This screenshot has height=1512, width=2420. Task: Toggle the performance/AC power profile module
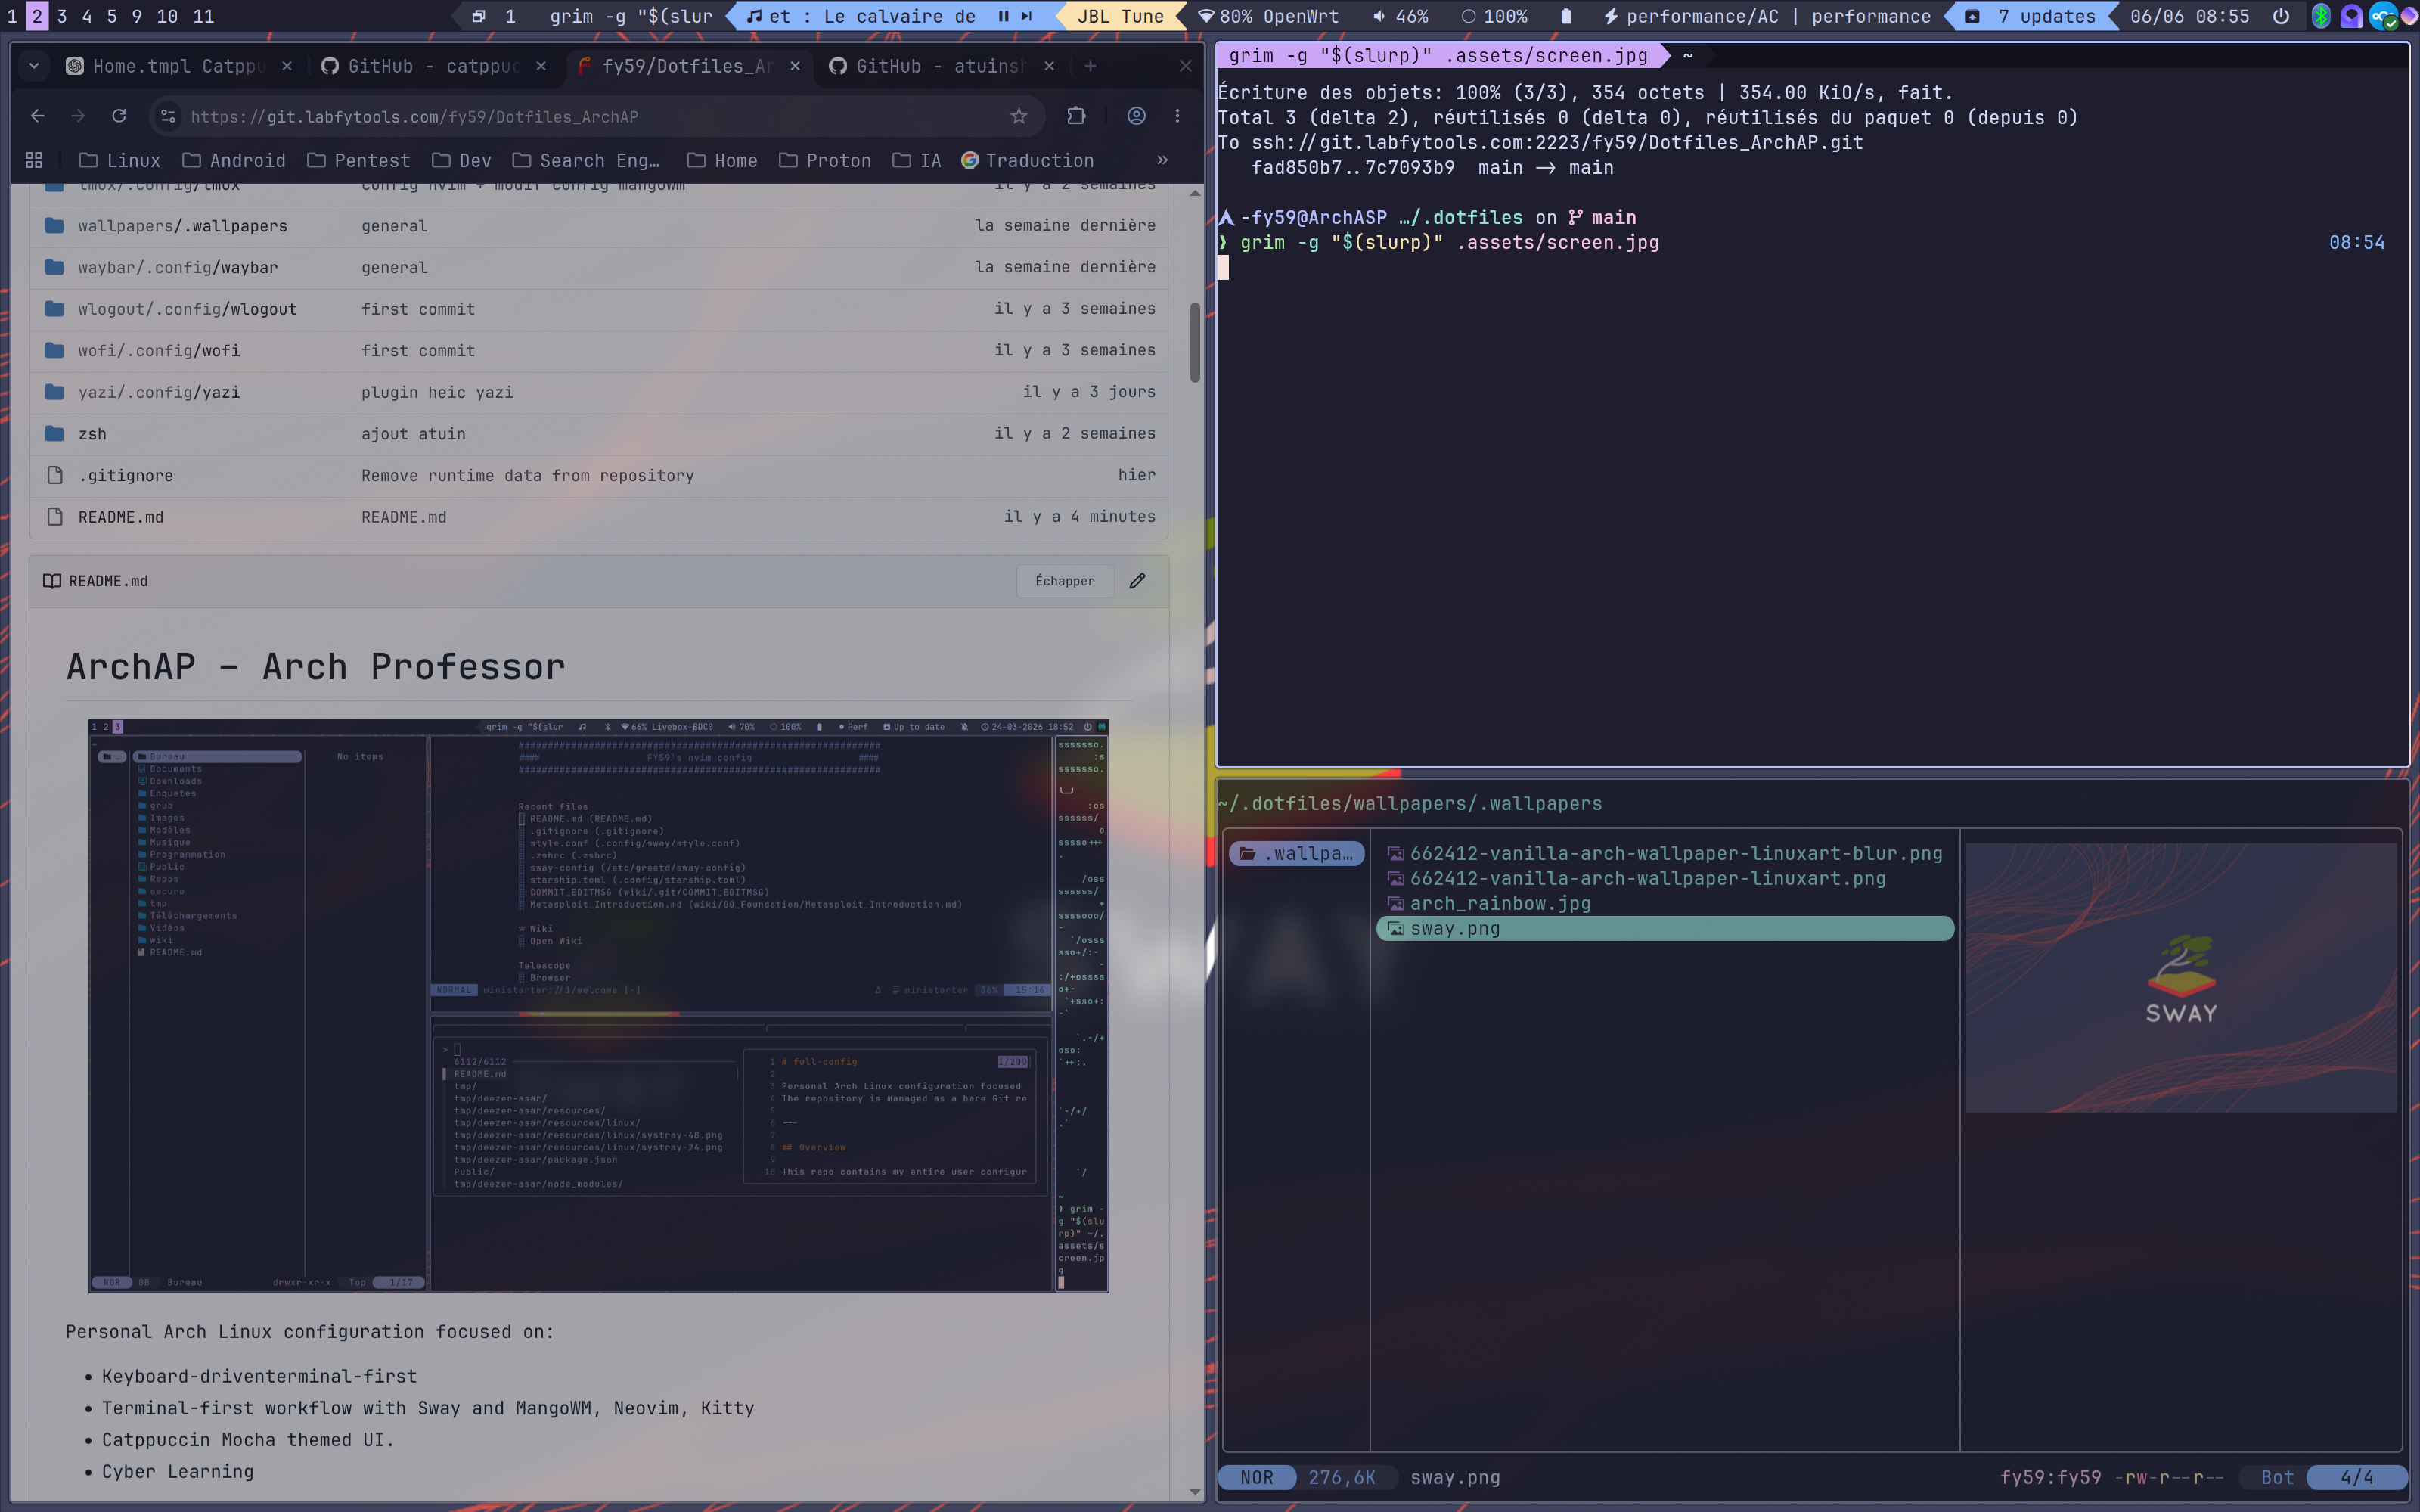pos(1767,16)
